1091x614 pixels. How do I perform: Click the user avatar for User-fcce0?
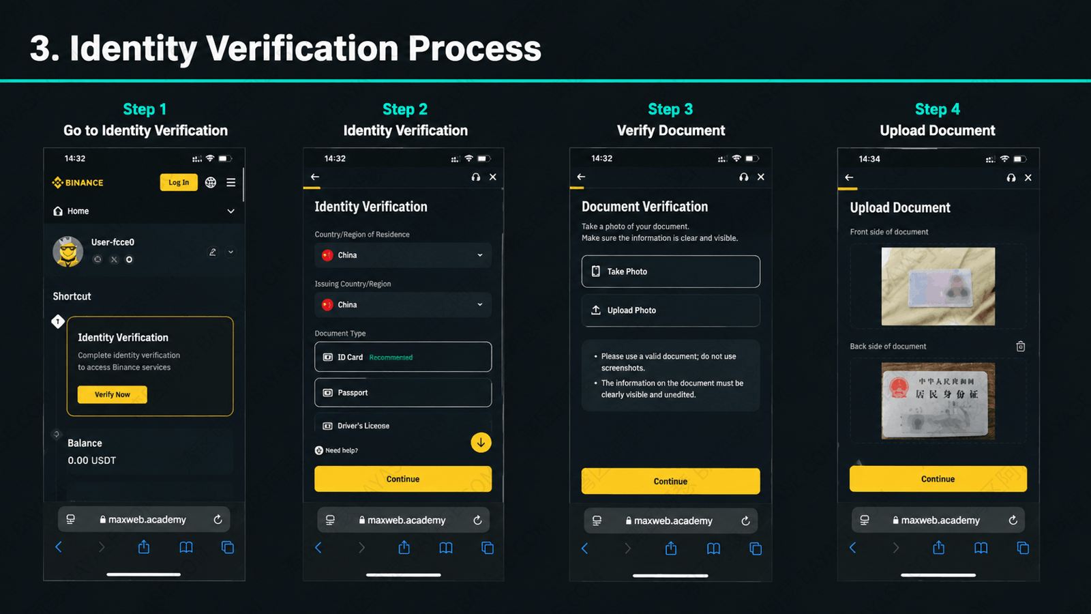coord(68,252)
